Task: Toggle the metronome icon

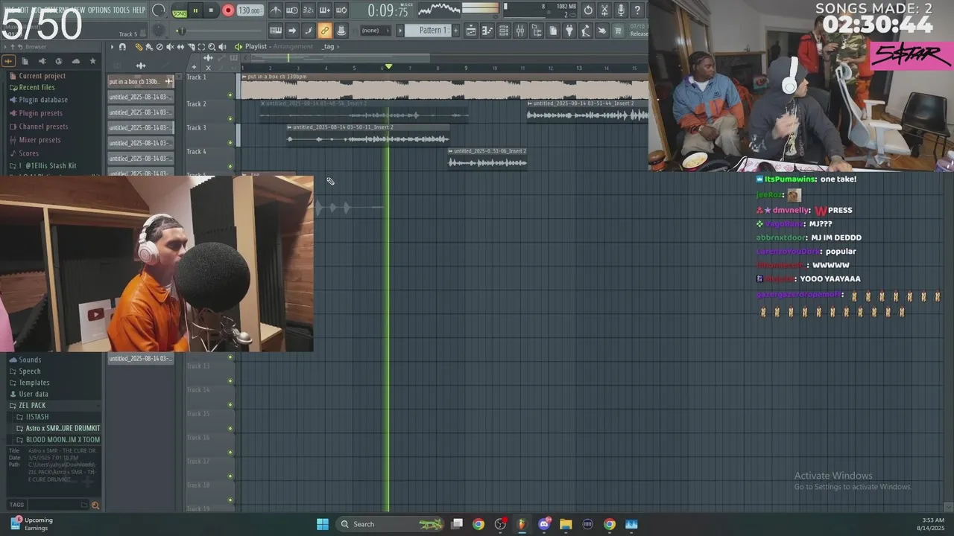Action: pyautogui.click(x=276, y=10)
